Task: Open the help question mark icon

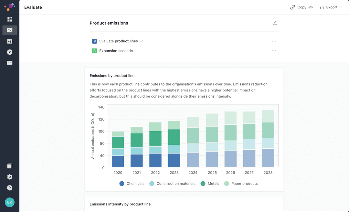Action: tap(10, 188)
